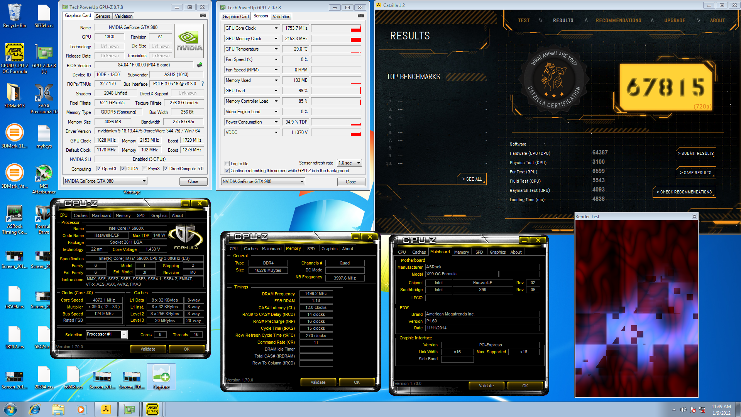The height and width of the screenshot is (417, 741).
Task: Switch to Validation tab in left GPU-Z window
Action: pyautogui.click(x=124, y=16)
